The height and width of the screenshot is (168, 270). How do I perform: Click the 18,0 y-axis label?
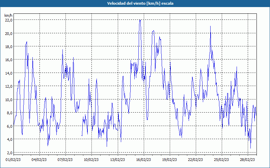coord(9,47)
